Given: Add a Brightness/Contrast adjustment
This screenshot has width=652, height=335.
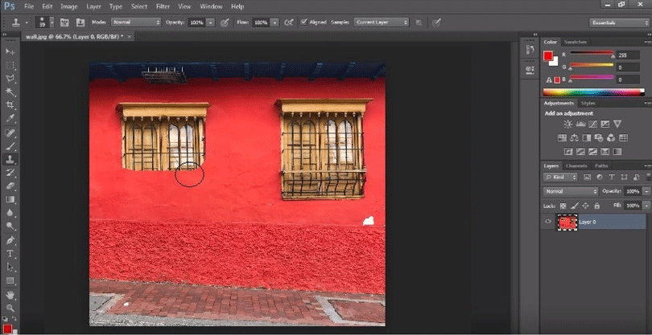Looking at the screenshot, I should (x=567, y=124).
